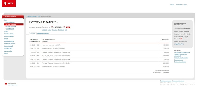
Task: Click the Сумма (руб.) column header
Action: 165,40
